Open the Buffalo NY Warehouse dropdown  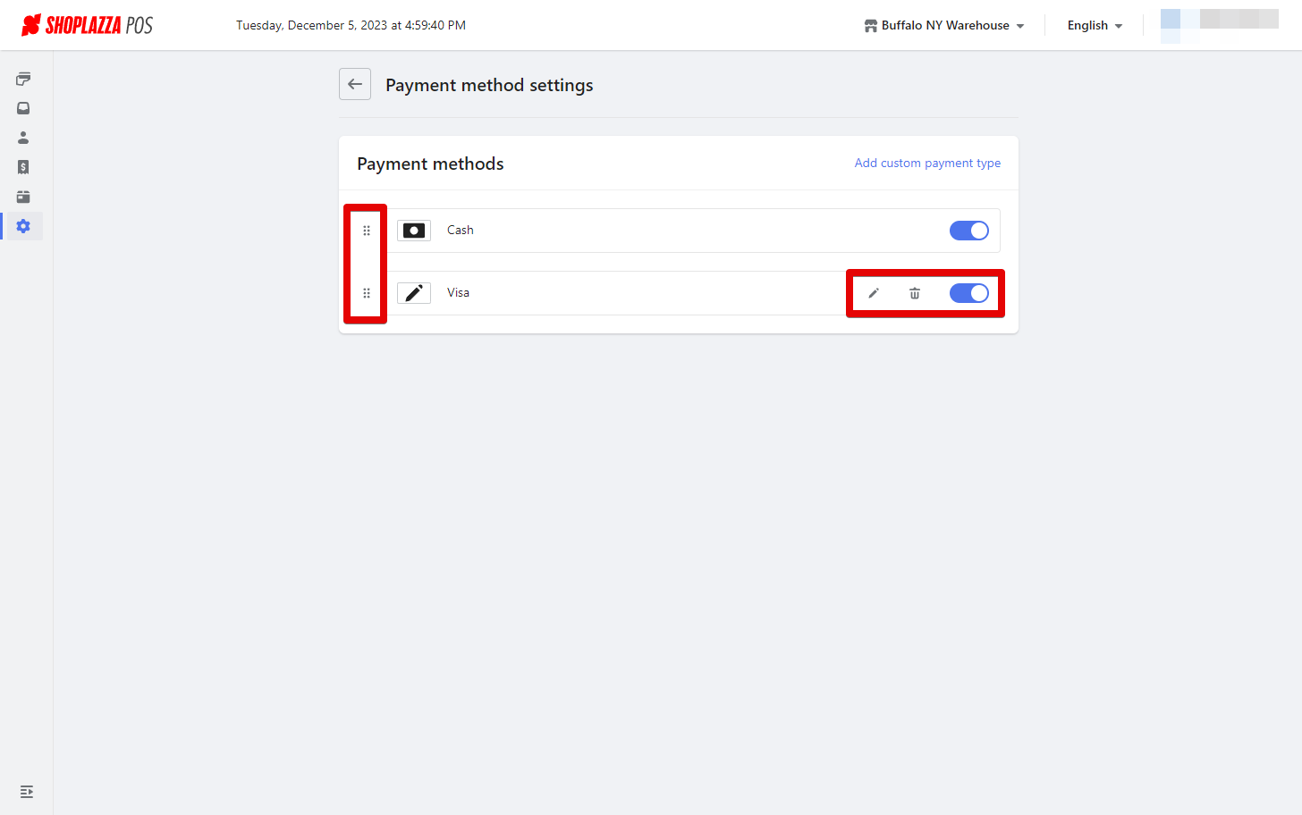coord(944,25)
